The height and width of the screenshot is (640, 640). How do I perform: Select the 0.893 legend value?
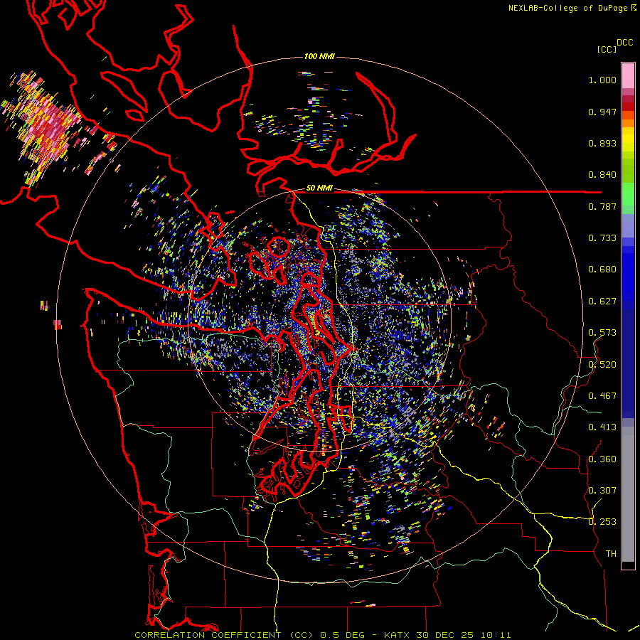click(602, 143)
